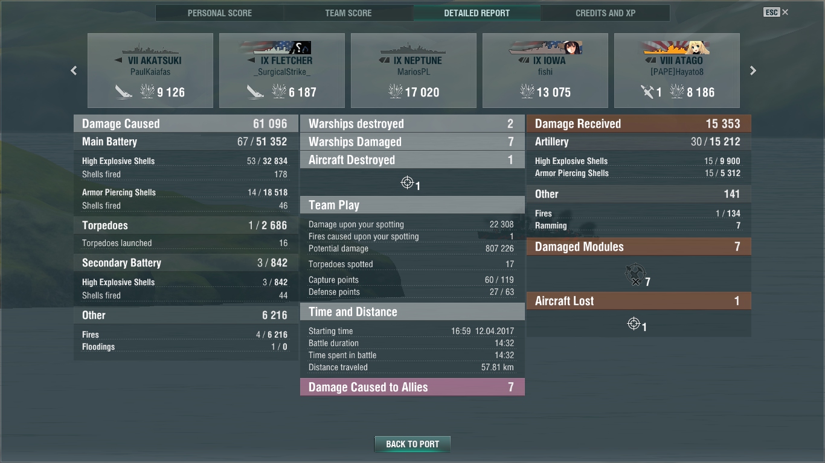
Task: Click the sunk ship icon on Fletcher card
Action: point(255,92)
